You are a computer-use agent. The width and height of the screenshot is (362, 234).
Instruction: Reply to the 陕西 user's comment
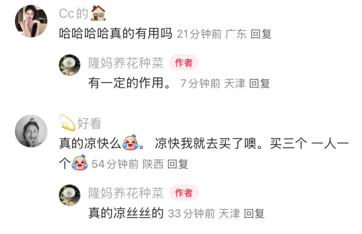[x=178, y=164]
